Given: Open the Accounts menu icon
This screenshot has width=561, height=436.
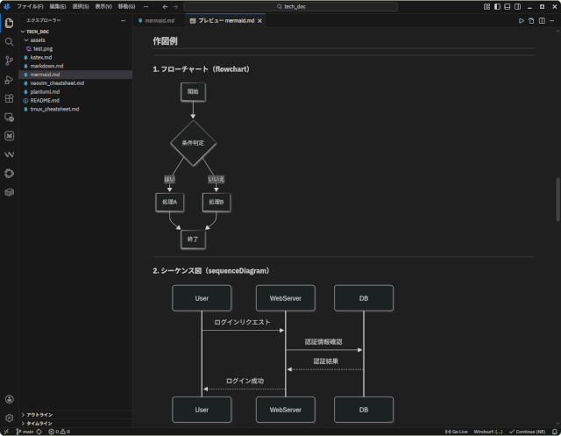Looking at the screenshot, I should 9,399.
